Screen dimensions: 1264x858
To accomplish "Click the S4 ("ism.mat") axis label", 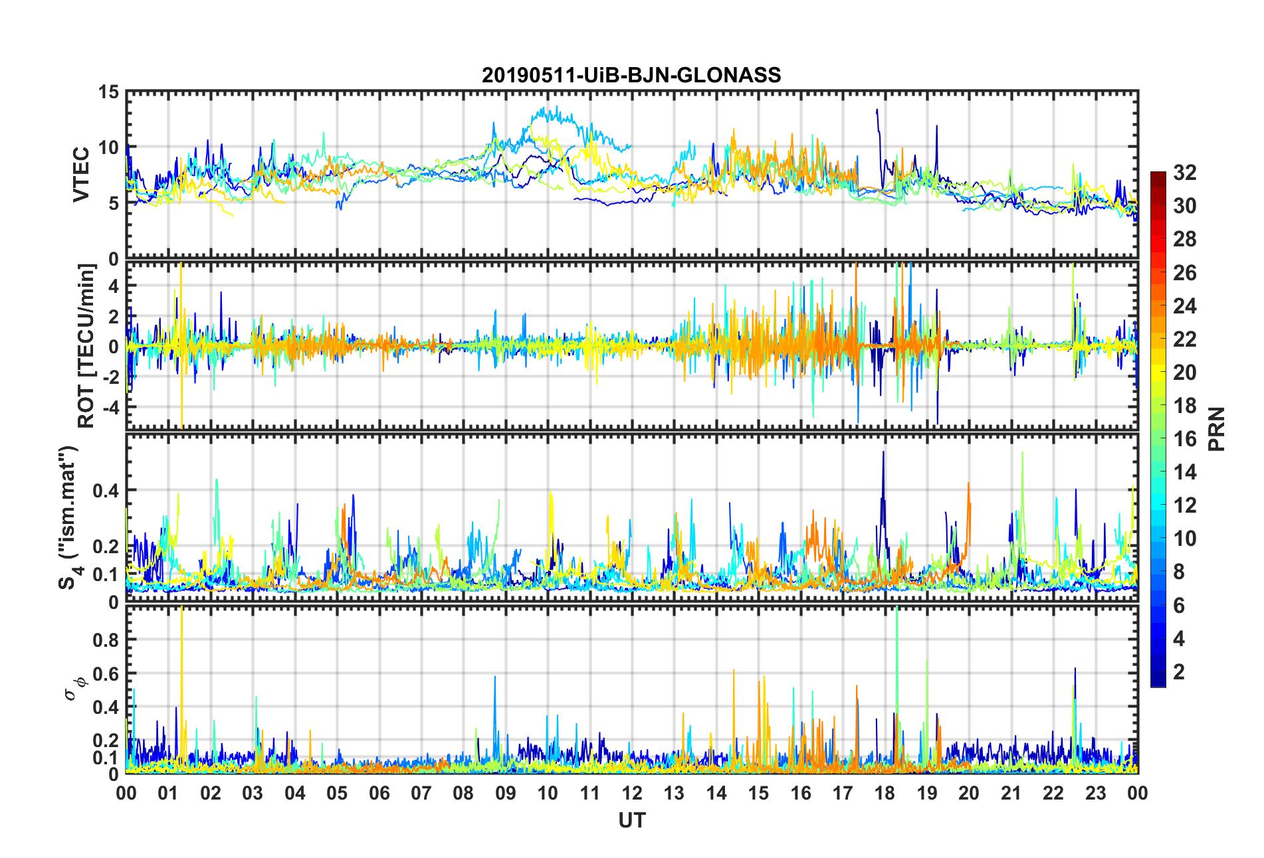I will (69, 518).
